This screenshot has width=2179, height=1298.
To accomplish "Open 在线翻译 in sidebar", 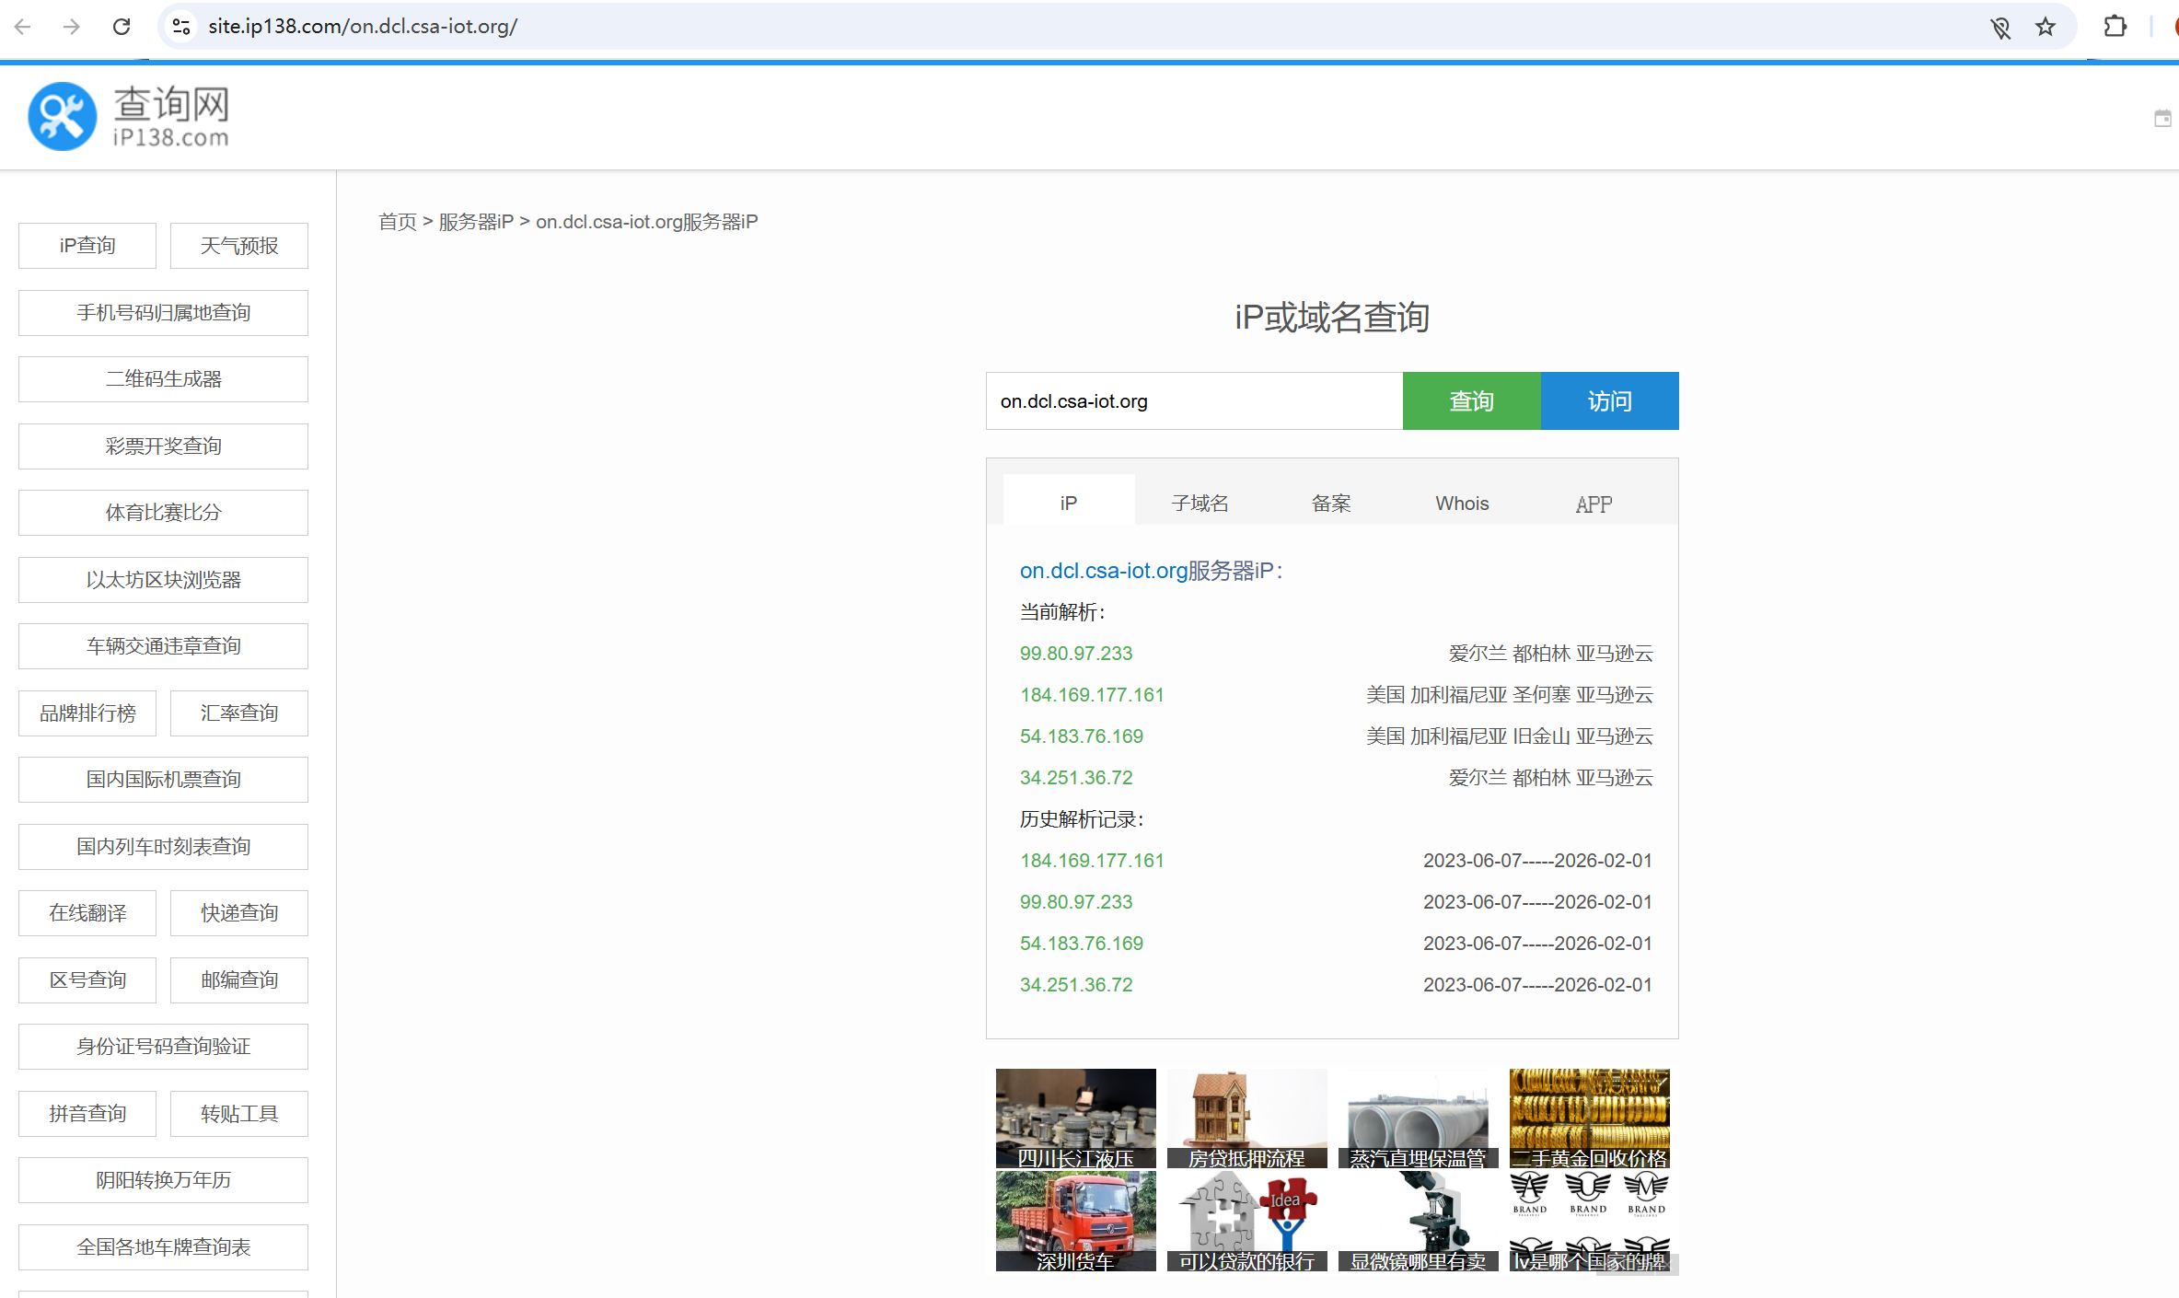I will click(x=87, y=913).
